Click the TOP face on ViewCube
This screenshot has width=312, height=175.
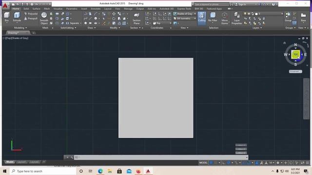[295, 54]
